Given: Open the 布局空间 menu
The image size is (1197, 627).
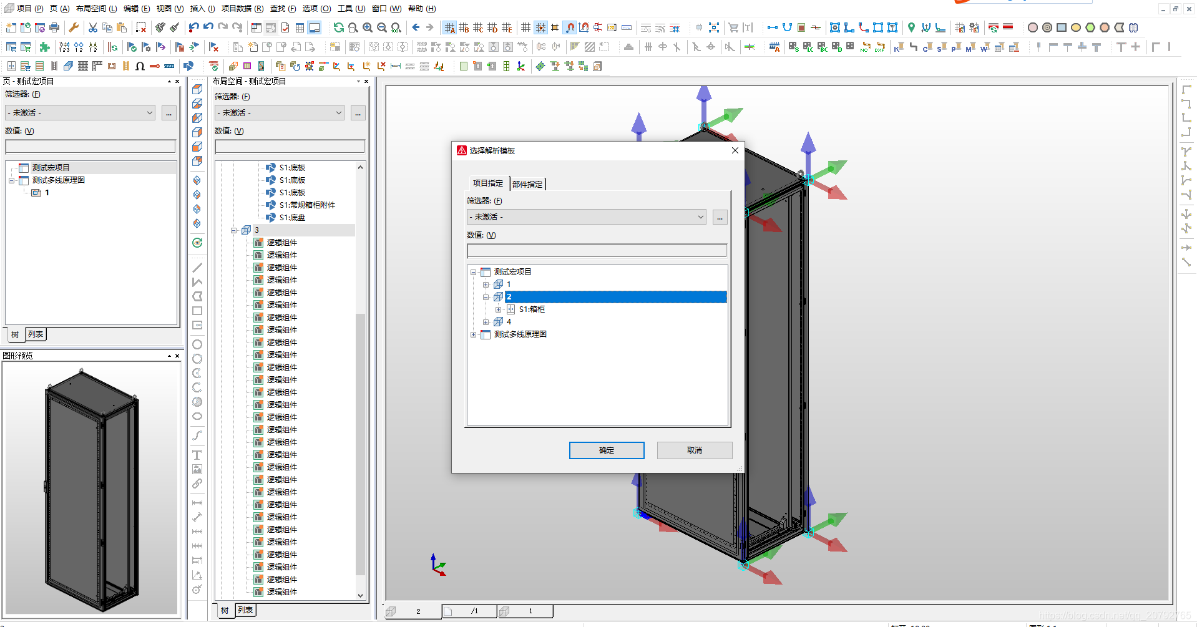Looking at the screenshot, I should pos(96,9).
